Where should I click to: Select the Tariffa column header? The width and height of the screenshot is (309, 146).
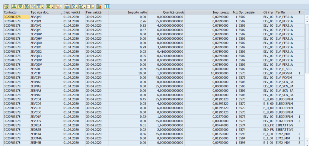pyautogui.click(x=286, y=12)
